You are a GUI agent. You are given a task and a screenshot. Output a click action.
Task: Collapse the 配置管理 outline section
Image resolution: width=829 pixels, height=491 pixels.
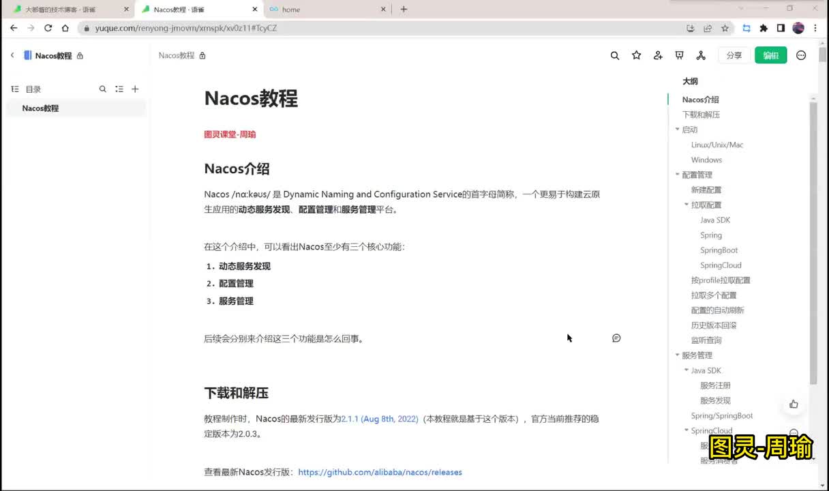(677, 175)
